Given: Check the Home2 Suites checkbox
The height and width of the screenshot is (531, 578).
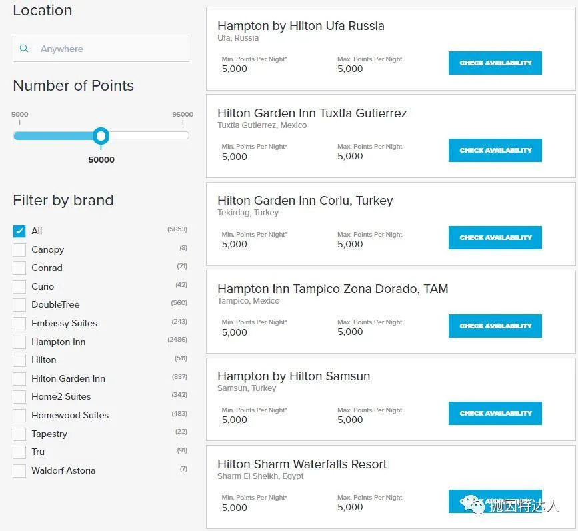Looking at the screenshot, I should 19,397.
